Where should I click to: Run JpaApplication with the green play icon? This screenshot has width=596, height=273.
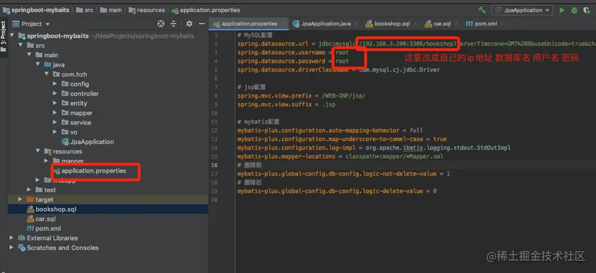(x=562, y=10)
